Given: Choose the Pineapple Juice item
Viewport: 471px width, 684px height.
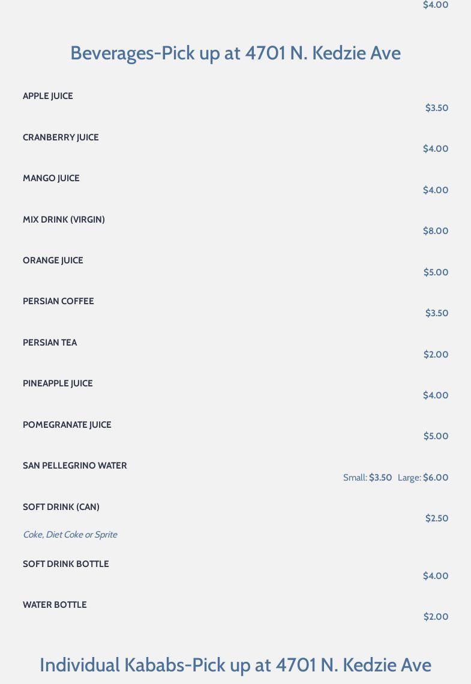Looking at the screenshot, I should [58, 383].
